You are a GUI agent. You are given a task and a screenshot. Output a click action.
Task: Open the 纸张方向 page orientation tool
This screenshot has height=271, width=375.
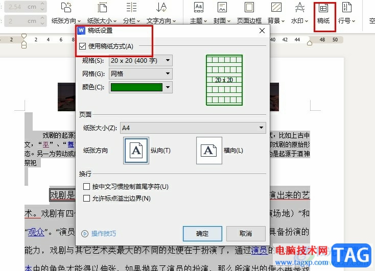66,13
